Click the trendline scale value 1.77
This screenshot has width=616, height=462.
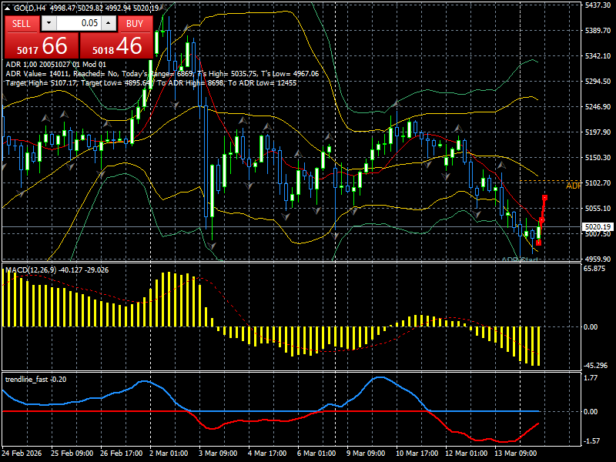coord(591,378)
